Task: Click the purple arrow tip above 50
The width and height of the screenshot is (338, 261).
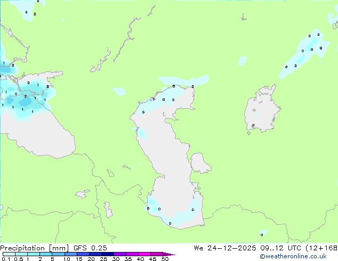Action: [169, 254]
